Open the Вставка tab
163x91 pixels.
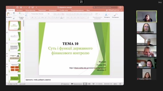point(20,10)
